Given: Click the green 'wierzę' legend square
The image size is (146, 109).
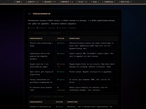Looking at the screenshot, I should pyautogui.click(x=29, y=28).
